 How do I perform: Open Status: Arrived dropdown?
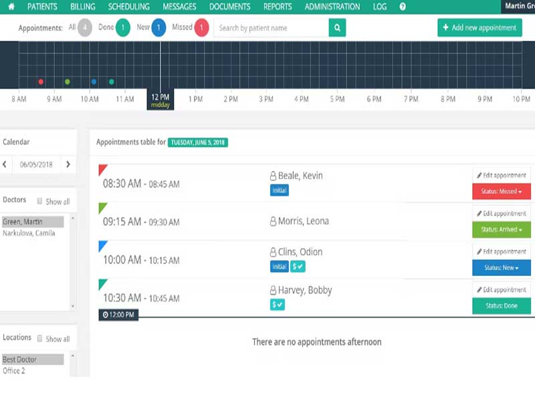click(x=501, y=229)
